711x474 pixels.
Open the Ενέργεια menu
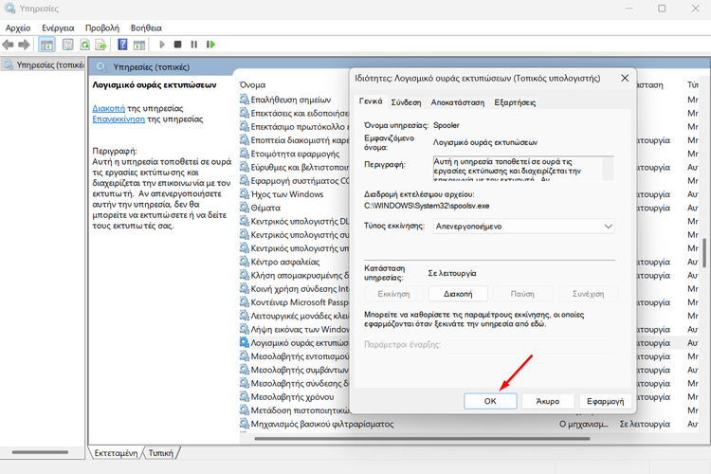coord(58,28)
